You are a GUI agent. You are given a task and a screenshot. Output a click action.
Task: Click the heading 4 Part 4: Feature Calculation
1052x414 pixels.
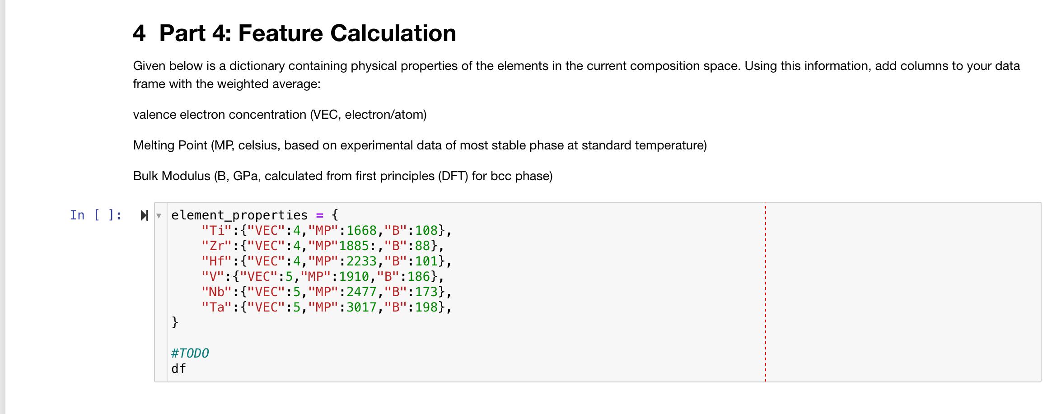(x=294, y=33)
